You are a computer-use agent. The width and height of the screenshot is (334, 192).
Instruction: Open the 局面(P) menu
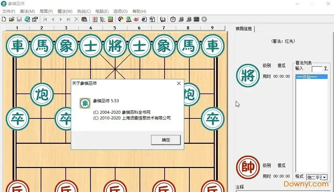pos(46,11)
